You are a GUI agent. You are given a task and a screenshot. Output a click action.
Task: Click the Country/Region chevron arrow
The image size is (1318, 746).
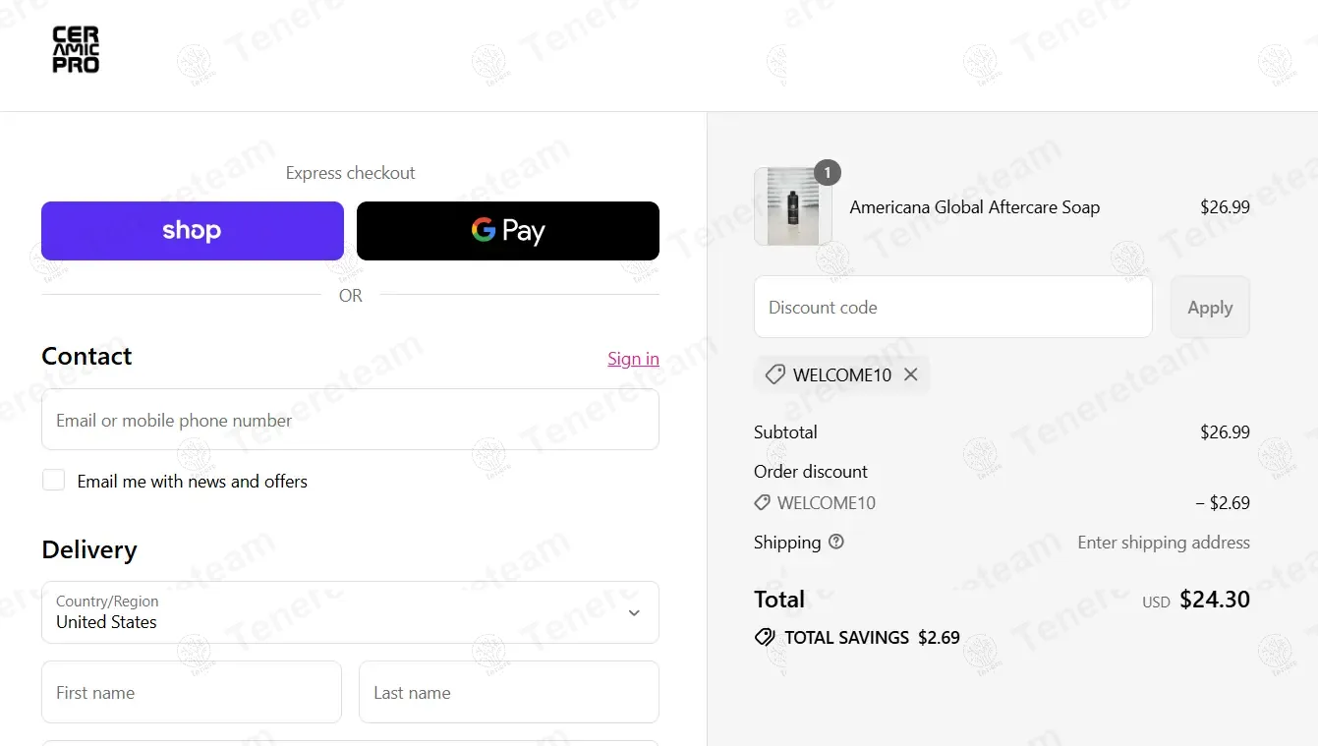click(x=634, y=612)
